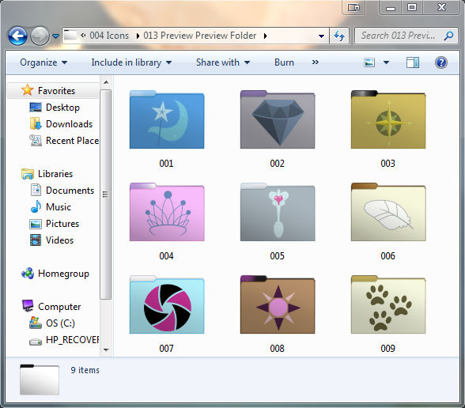
Task: Change view using the view icon
Action: pos(369,62)
